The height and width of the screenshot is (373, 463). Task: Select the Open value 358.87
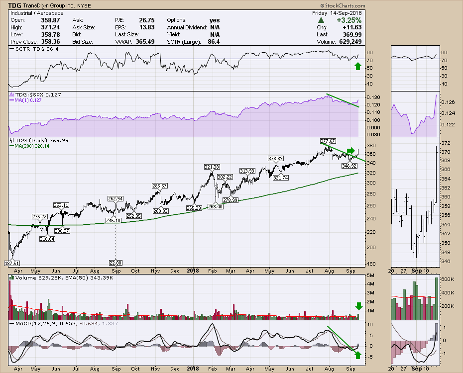50,20
